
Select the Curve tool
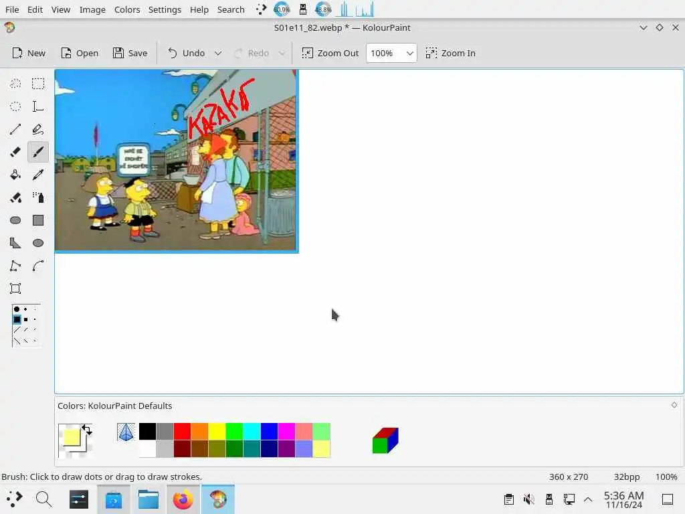point(38,265)
